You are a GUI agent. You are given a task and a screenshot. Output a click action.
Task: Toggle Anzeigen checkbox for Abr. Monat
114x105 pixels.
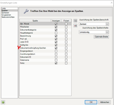point(56,24)
